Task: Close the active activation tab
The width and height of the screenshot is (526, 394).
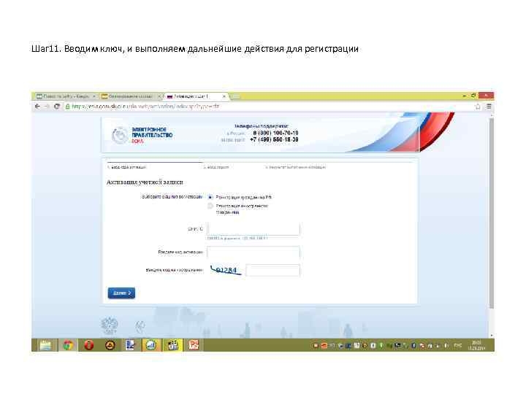Action: (224, 96)
